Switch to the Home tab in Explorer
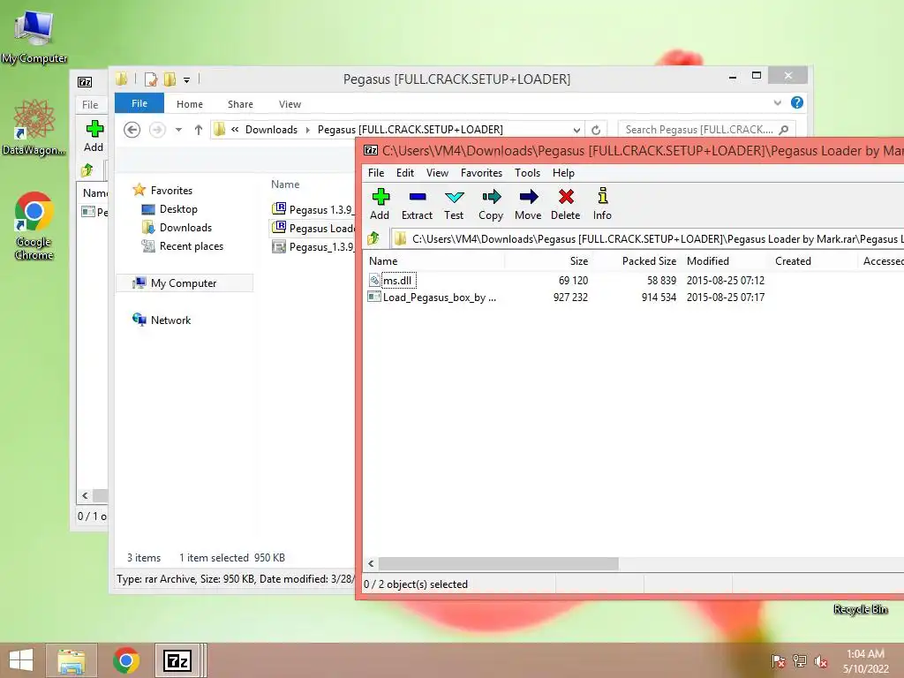 coord(190,104)
